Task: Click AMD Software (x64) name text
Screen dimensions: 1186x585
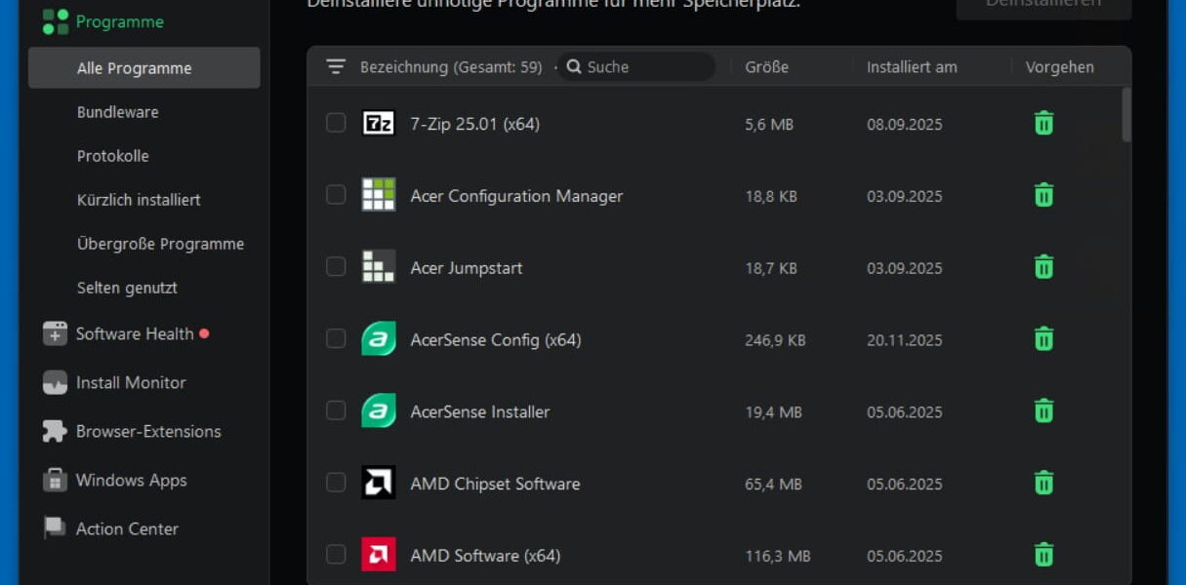Action: tap(485, 556)
